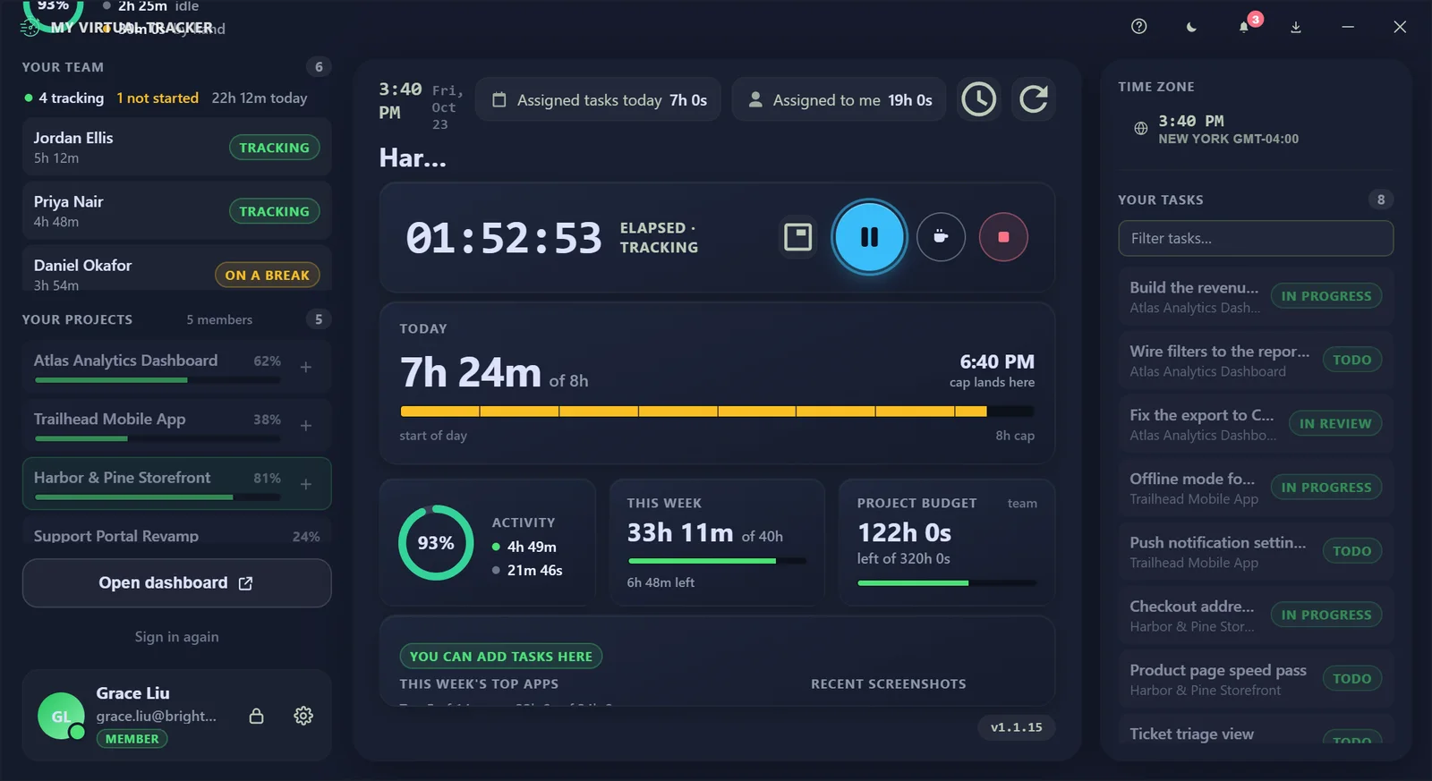This screenshot has height=781, width=1432.
Task: Click the Your Tasks count badge 8
Action: pos(1381,199)
